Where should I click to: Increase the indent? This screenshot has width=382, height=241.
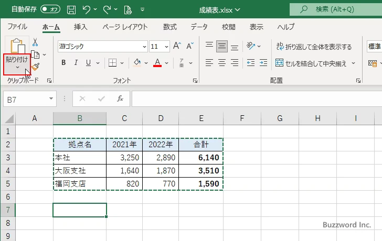click(x=263, y=63)
